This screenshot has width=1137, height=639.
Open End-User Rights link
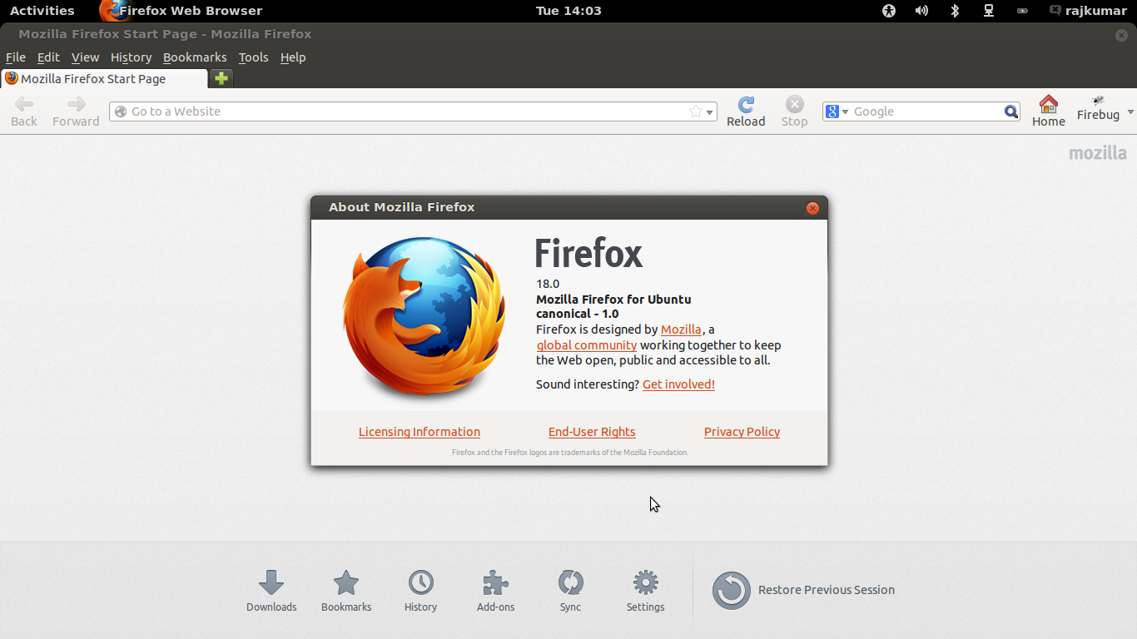[592, 431]
